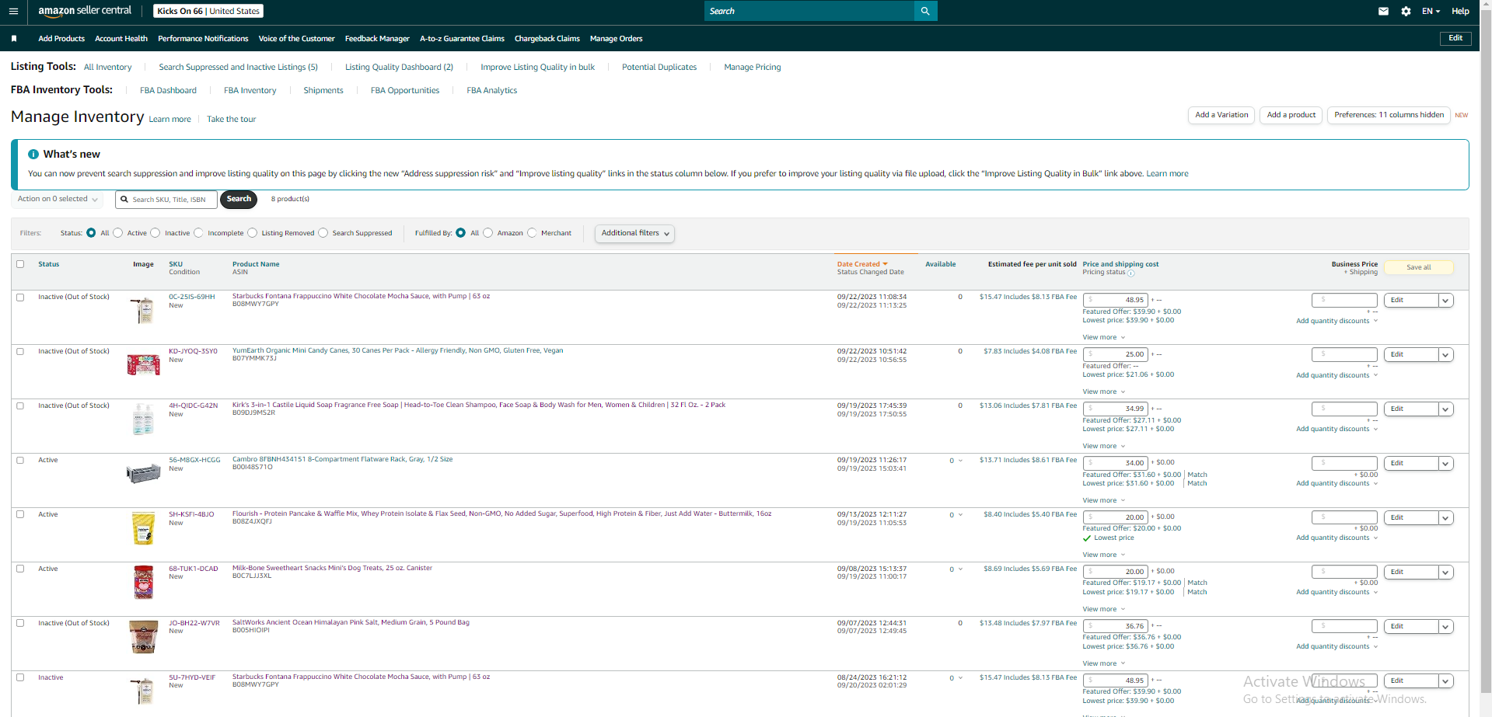Click the bookmark icon in navigation bar
The height and width of the screenshot is (717, 1492).
(x=14, y=39)
